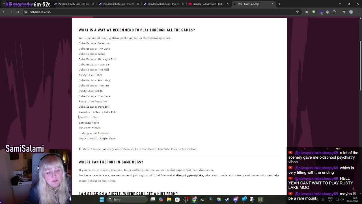Image resolution: width=362 pixels, height=204 pixels.
Task: Open Microsoft Store from the taskbar
Action: [x=177, y=199]
